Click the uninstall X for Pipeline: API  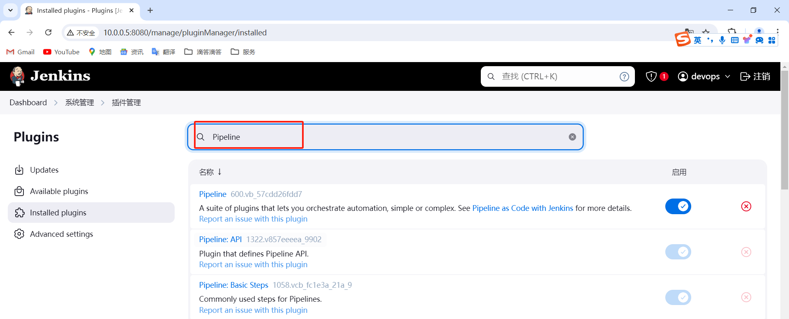pos(746,252)
